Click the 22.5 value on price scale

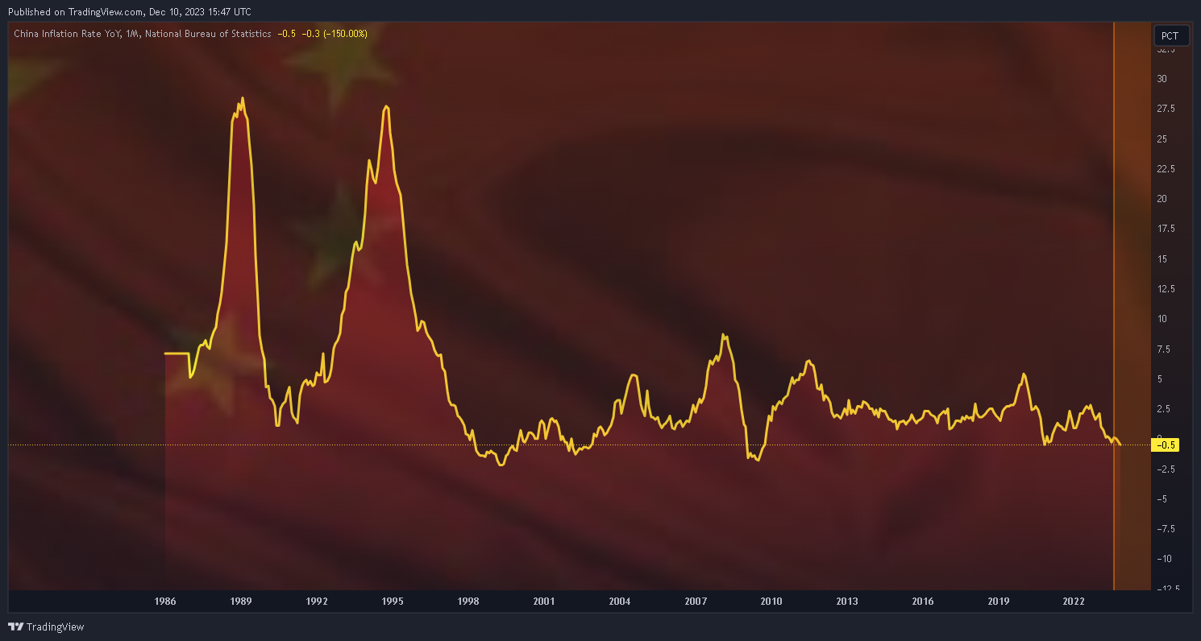click(1166, 169)
